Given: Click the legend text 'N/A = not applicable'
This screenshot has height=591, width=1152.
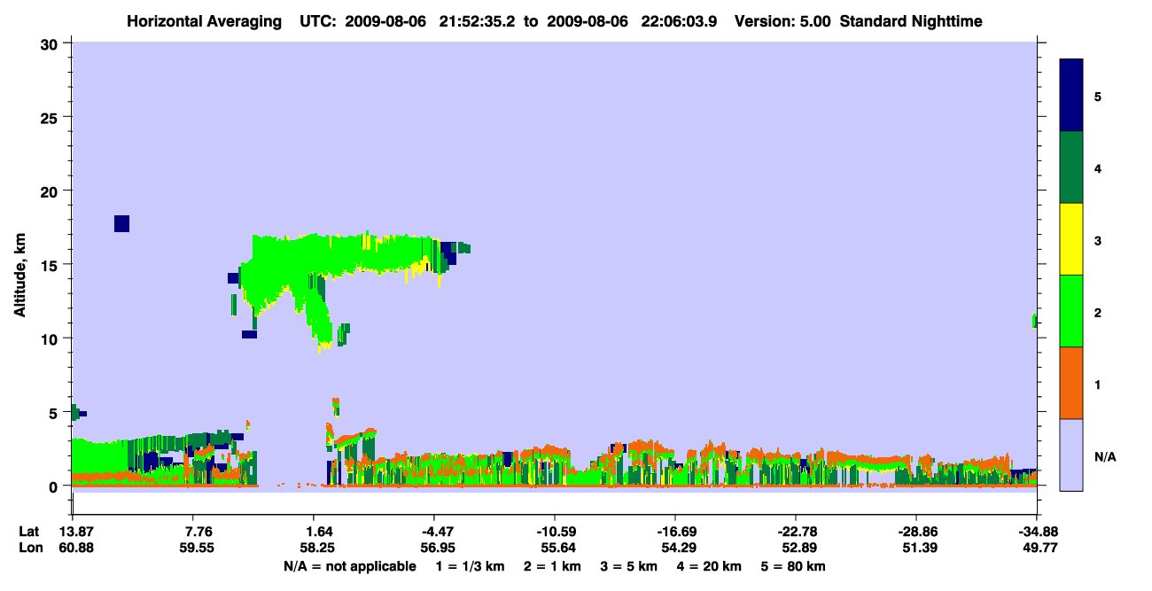Looking at the screenshot, I should pyautogui.click(x=350, y=566).
